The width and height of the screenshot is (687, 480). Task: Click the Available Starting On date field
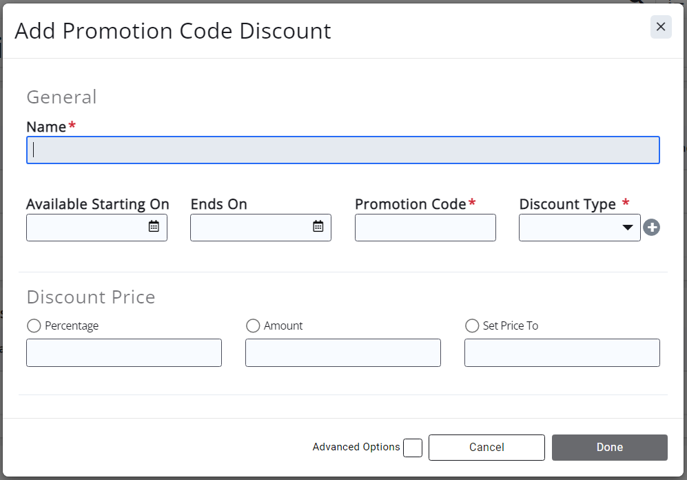(x=86, y=228)
